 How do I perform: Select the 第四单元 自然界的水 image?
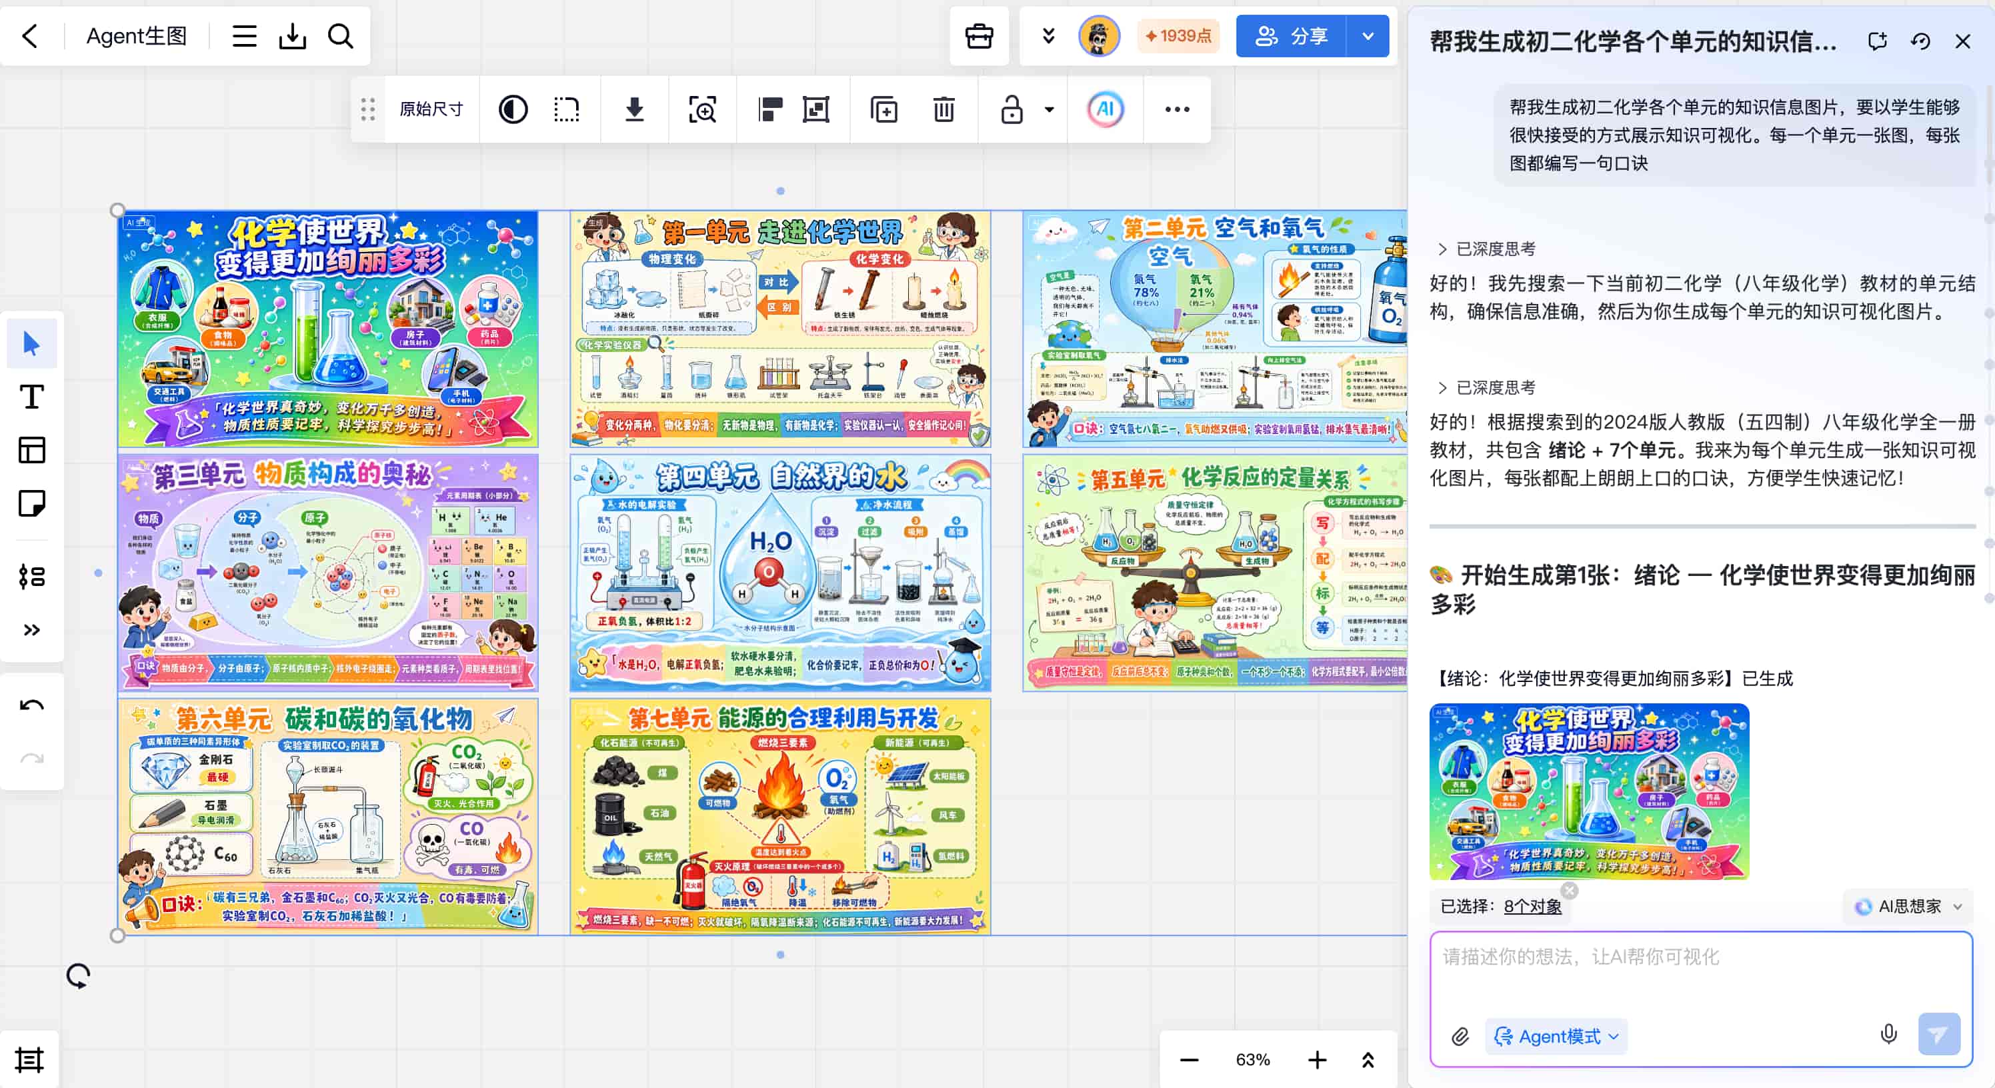pos(780,573)
